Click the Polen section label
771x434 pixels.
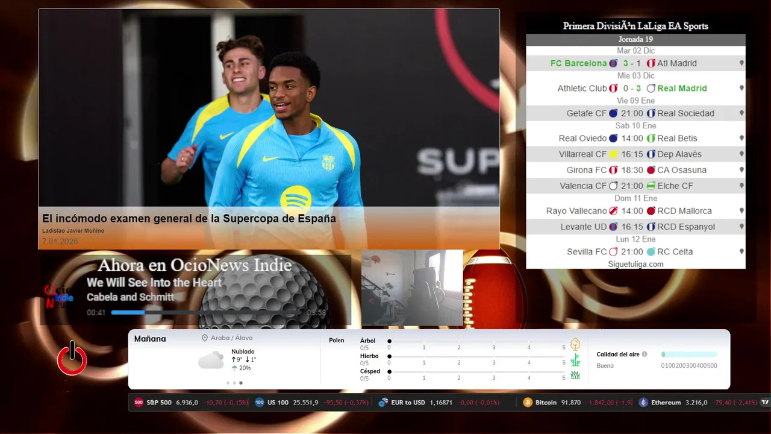pos(337,341)
